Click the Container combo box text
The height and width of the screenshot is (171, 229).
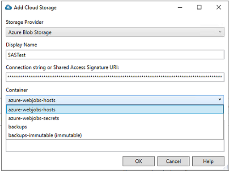(32, 100)
